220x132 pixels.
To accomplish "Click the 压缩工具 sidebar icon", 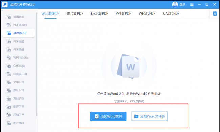I will (x=9, y=115).
